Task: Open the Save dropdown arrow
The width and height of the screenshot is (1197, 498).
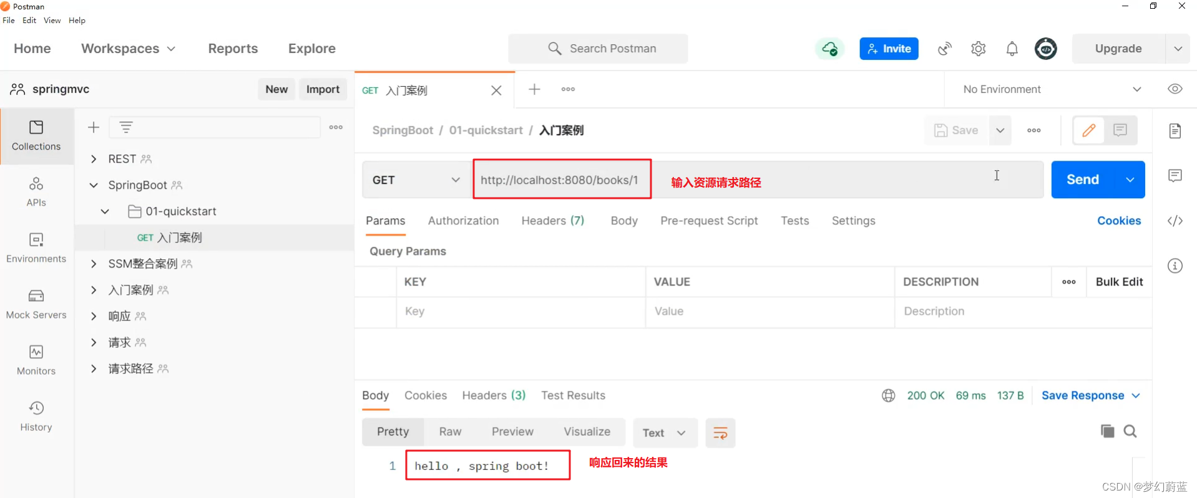Action: 1000,130
